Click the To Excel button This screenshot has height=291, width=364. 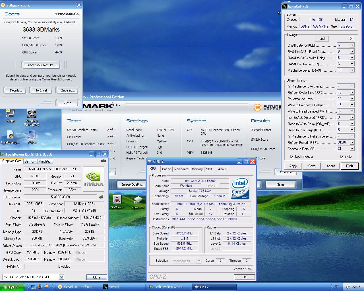click(x=41, y=90)
